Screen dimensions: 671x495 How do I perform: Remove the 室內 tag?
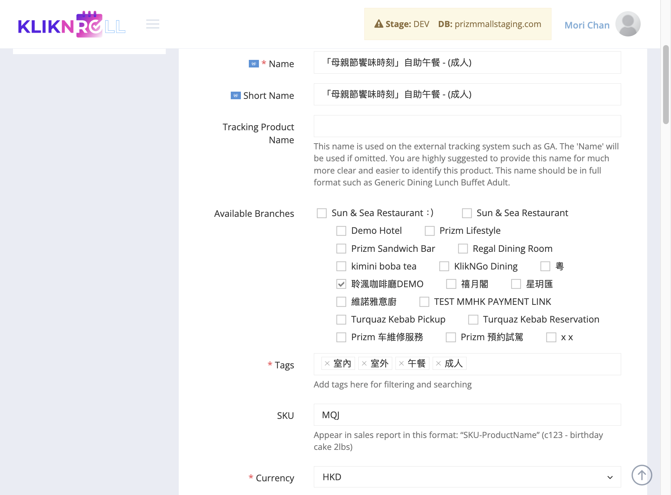tap(327, 364)
